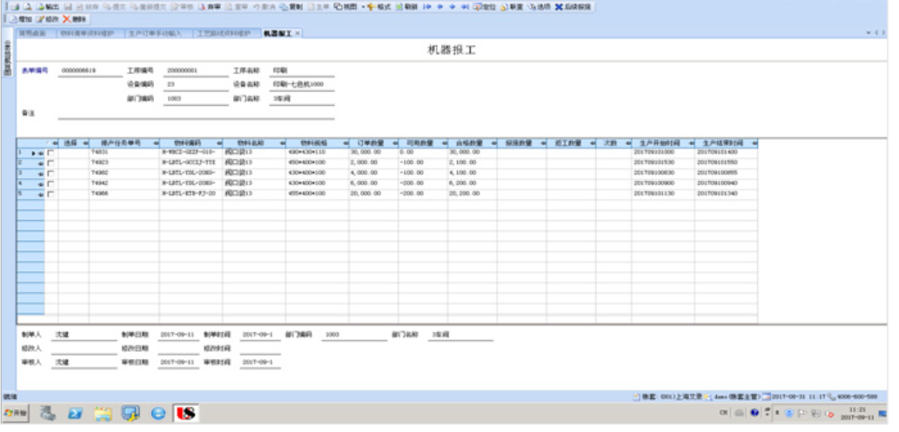The height and width of the screenshot is (432, 899).
Task: Click the red X 删除 (delete) button
Action: pyautogui.click(x=75, y=19)
